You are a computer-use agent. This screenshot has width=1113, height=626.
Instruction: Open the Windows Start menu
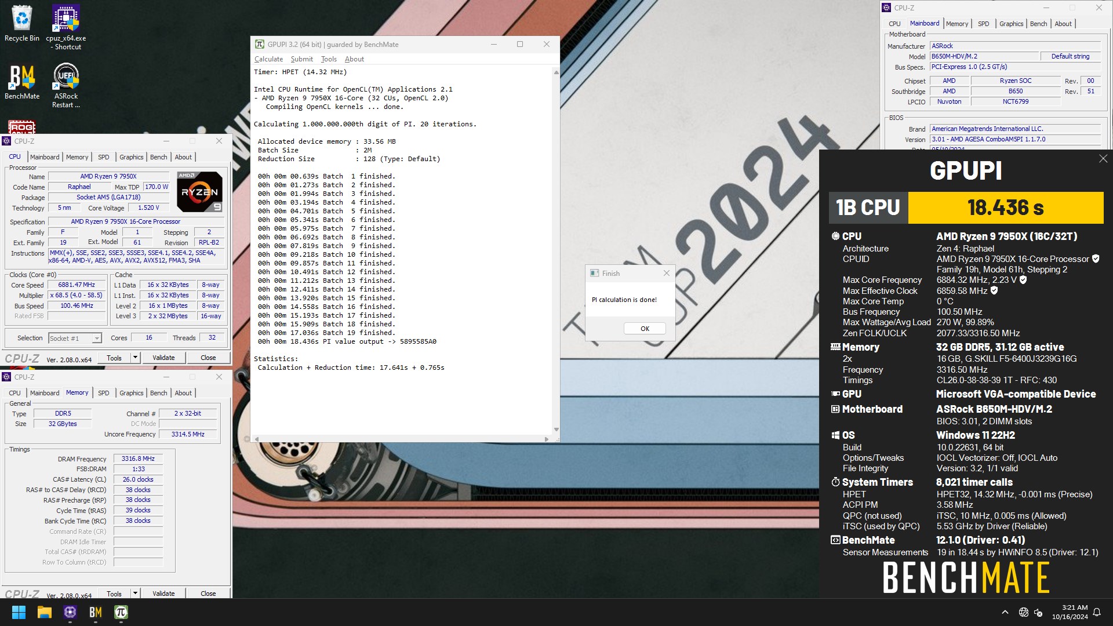pos(19,612)
